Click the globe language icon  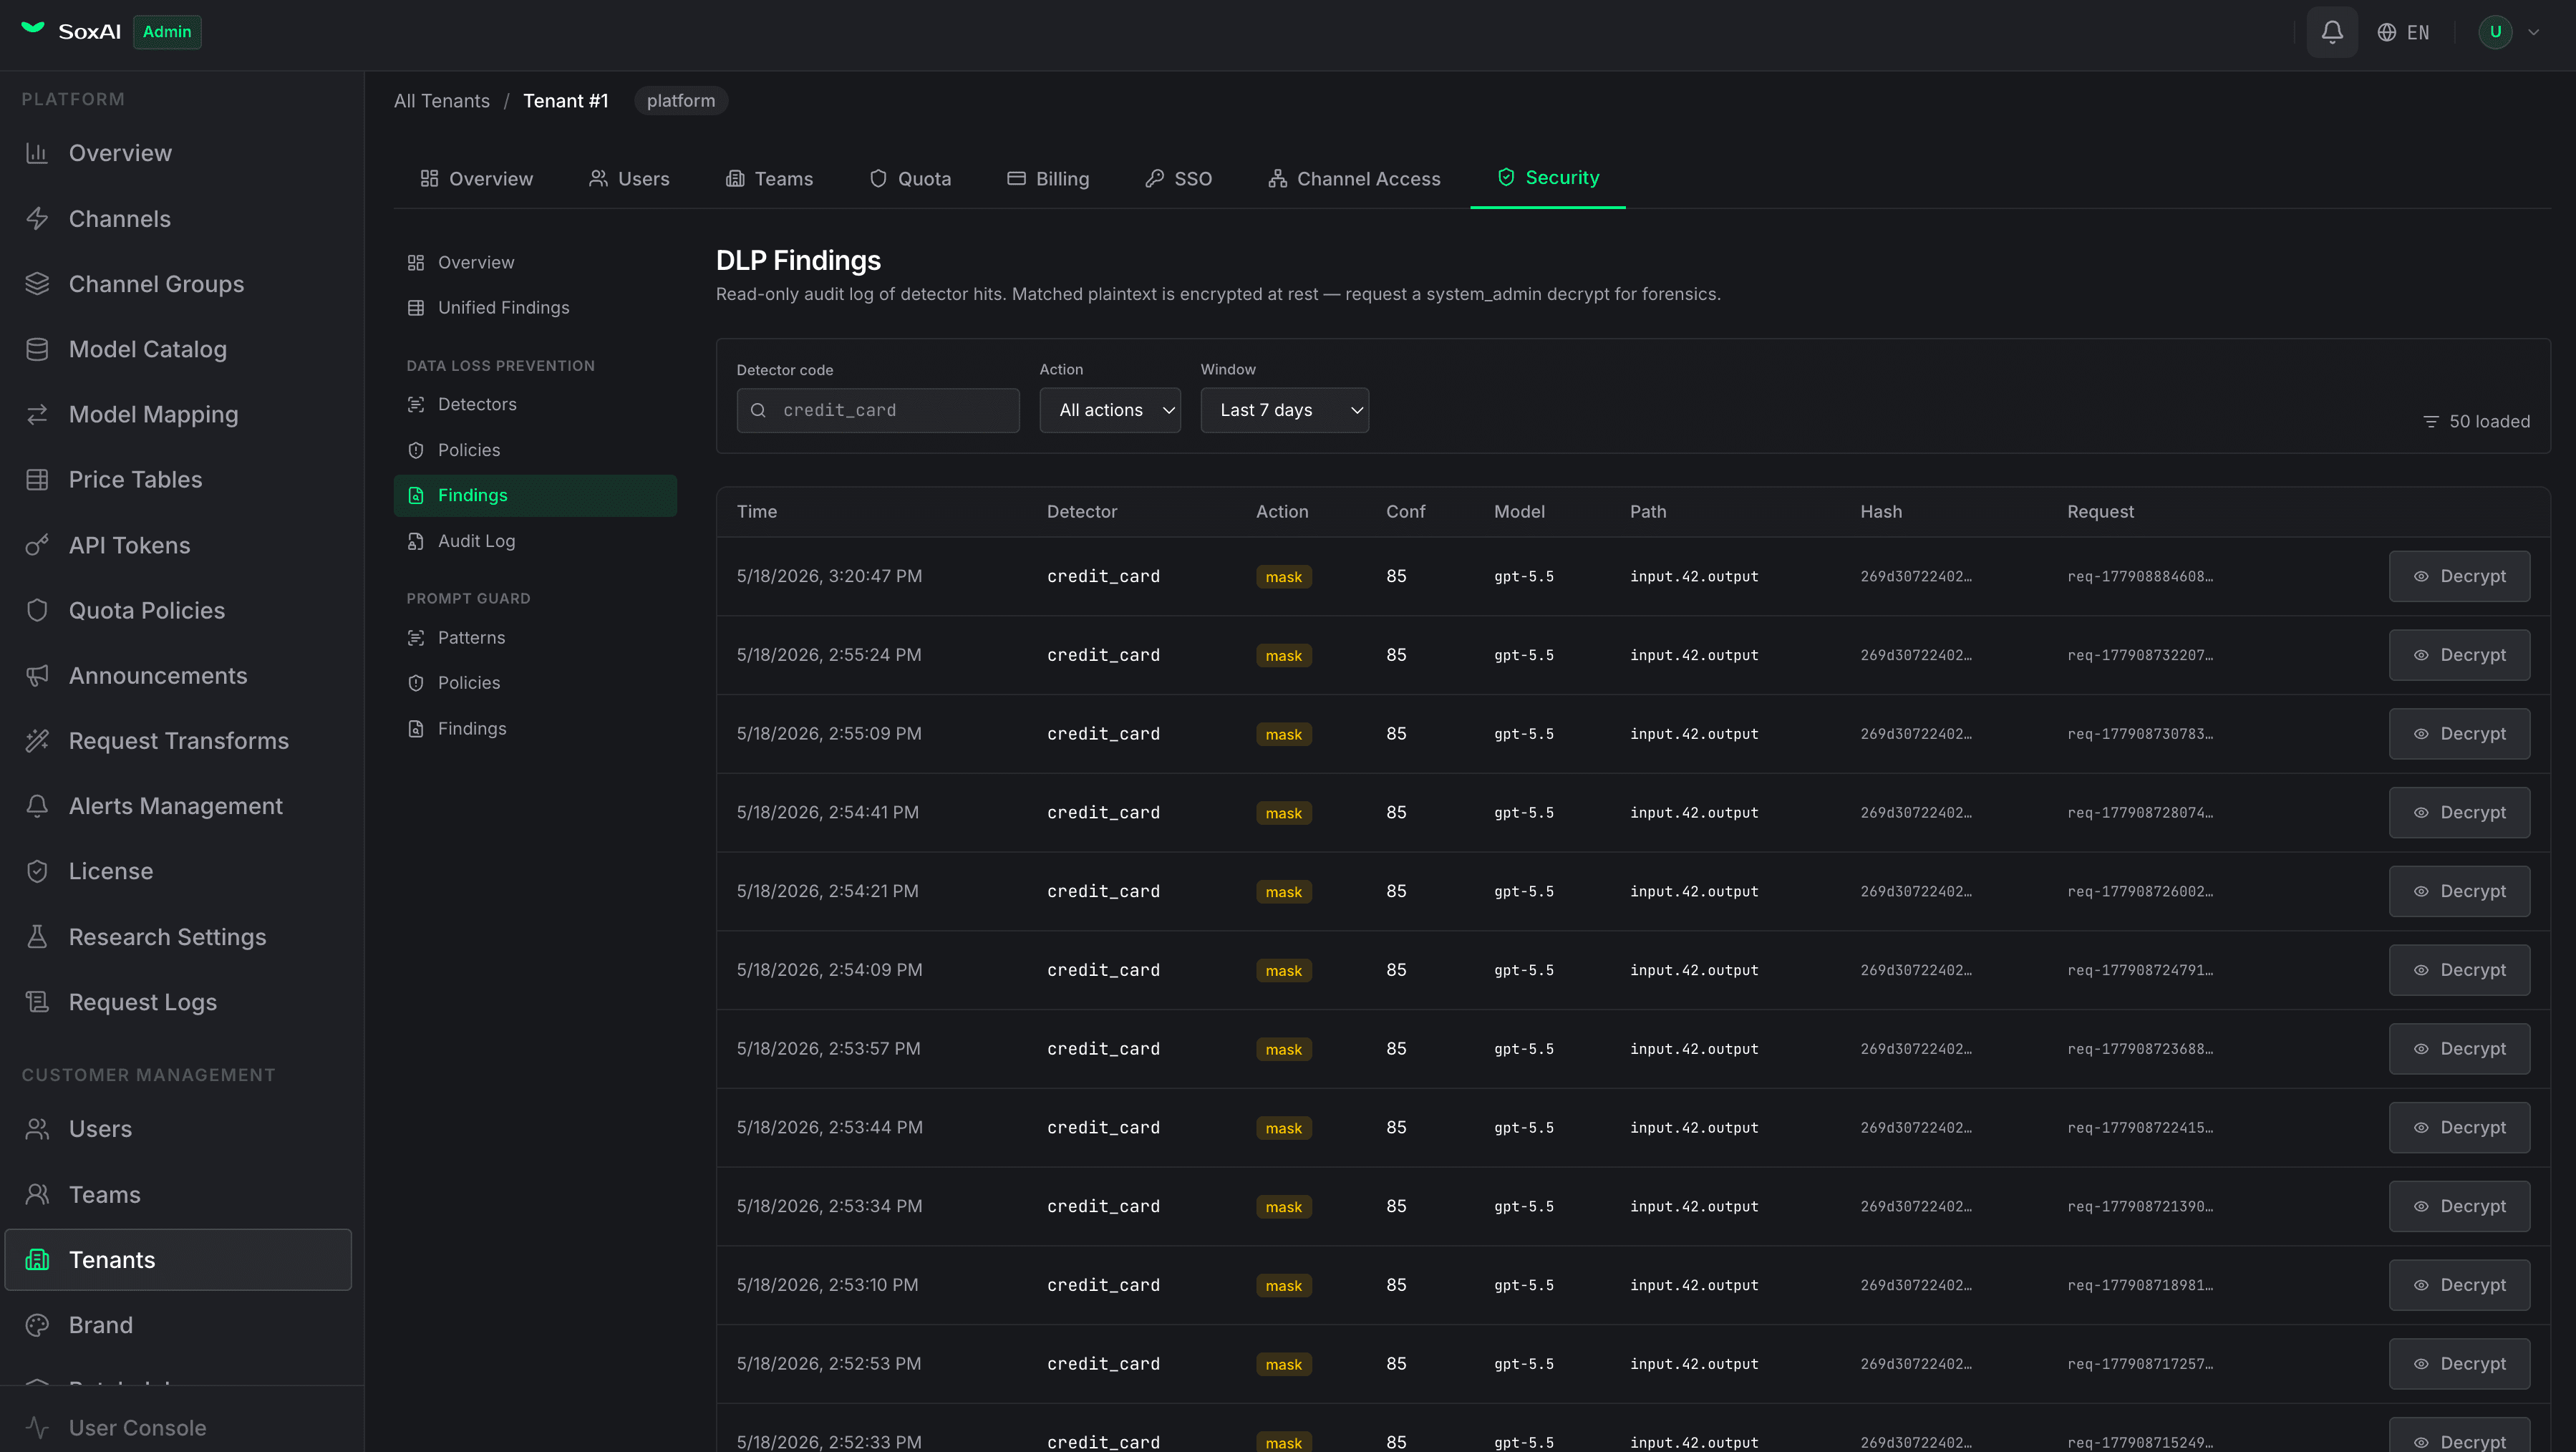coord(2386,32)
